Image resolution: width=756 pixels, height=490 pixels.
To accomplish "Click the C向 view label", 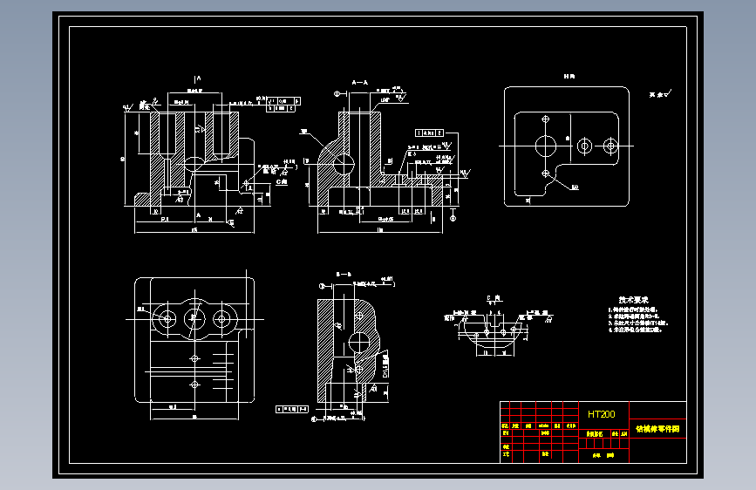I will (494, 298).
